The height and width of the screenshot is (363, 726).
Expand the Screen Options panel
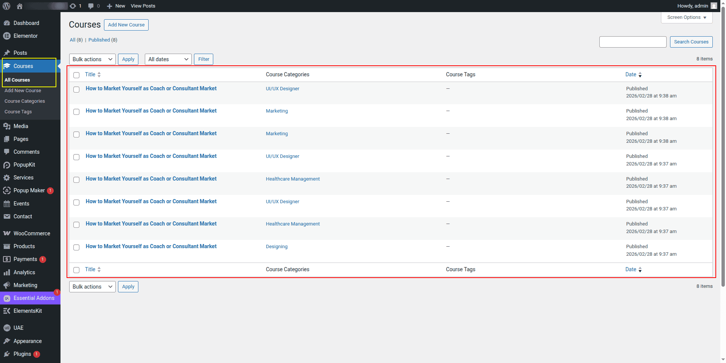(x=686, y=17)
